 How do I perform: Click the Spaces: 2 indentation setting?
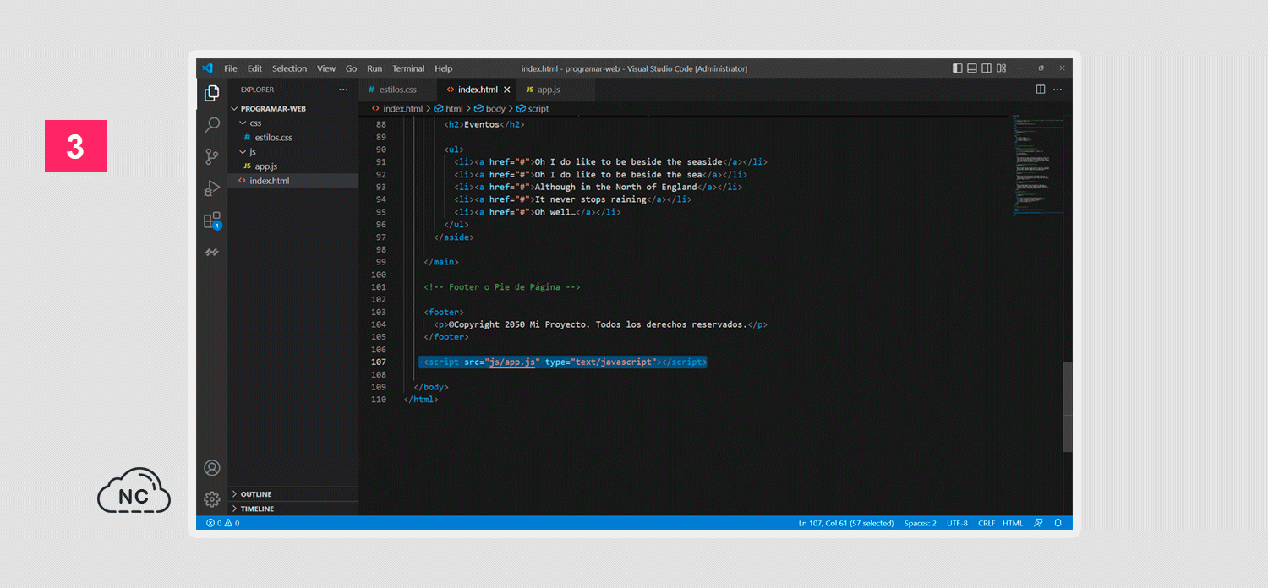coord(920,524)
